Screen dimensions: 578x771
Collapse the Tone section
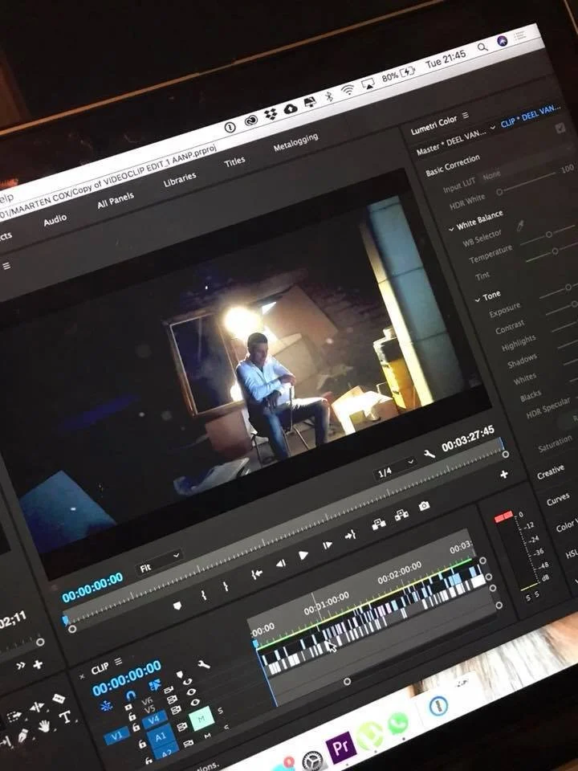[477, 299]
